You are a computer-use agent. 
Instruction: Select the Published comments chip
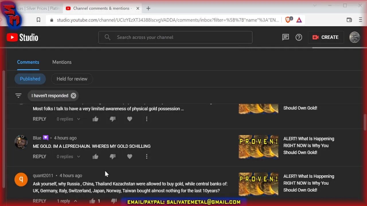[x=30, y=79]
